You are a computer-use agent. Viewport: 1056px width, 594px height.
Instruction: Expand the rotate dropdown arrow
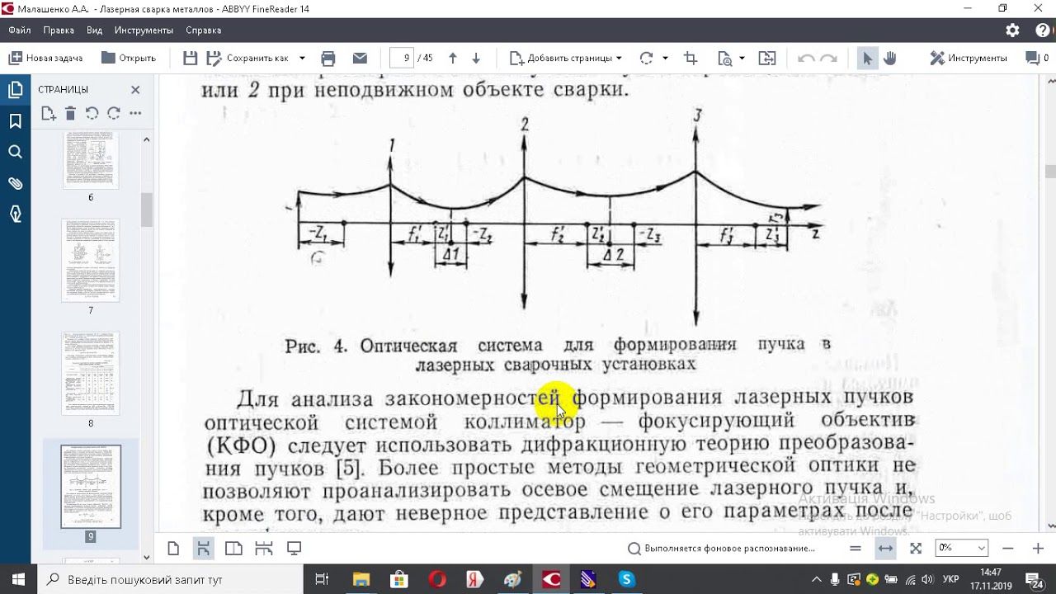(x=664, y=58)
